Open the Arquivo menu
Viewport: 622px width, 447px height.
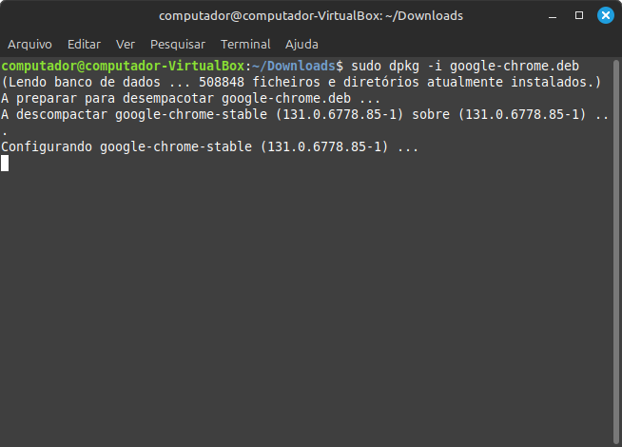tap(29, 45)
